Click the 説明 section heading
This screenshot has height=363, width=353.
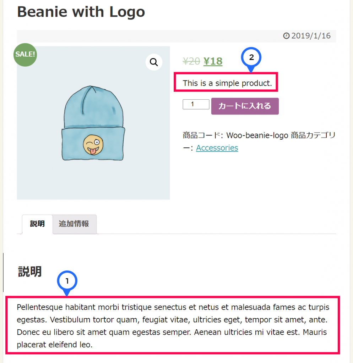[30, 272]
